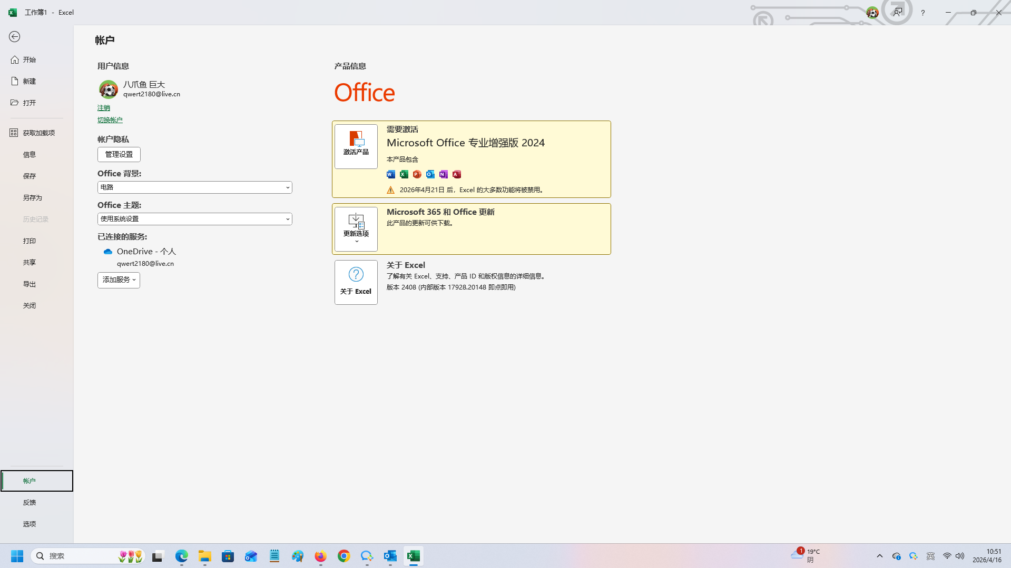Screen dimensions: 1011x568
Task: Select the Open (打开) menu item
Action: tap(30, 103)
